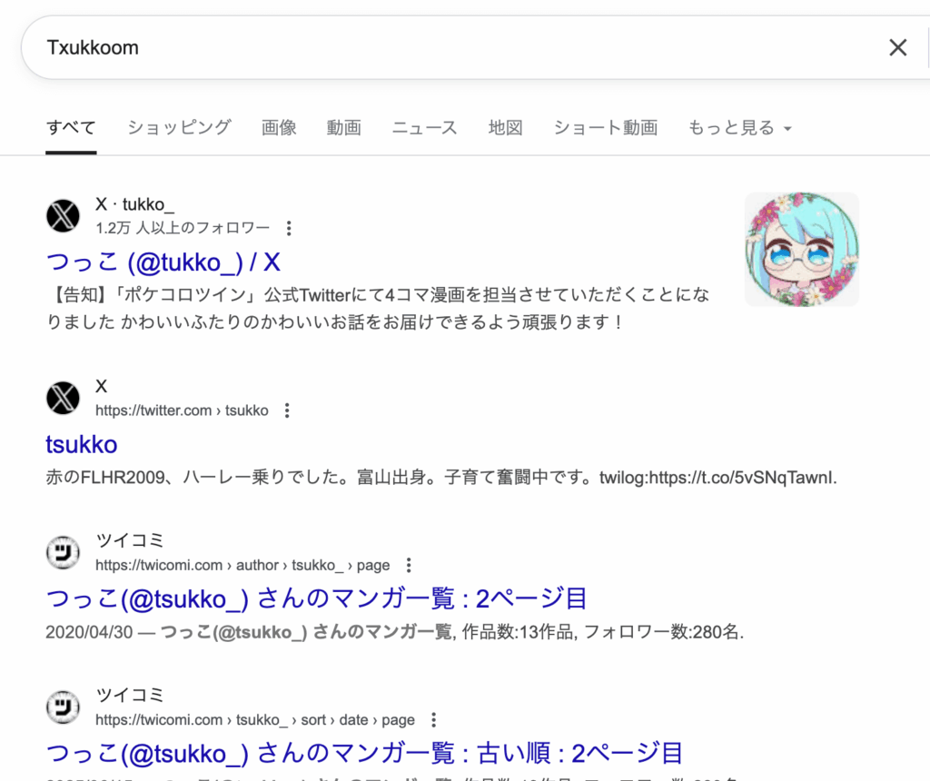Expand the もっと見る dropdown

pyautogui.click(x=739, y=127)
